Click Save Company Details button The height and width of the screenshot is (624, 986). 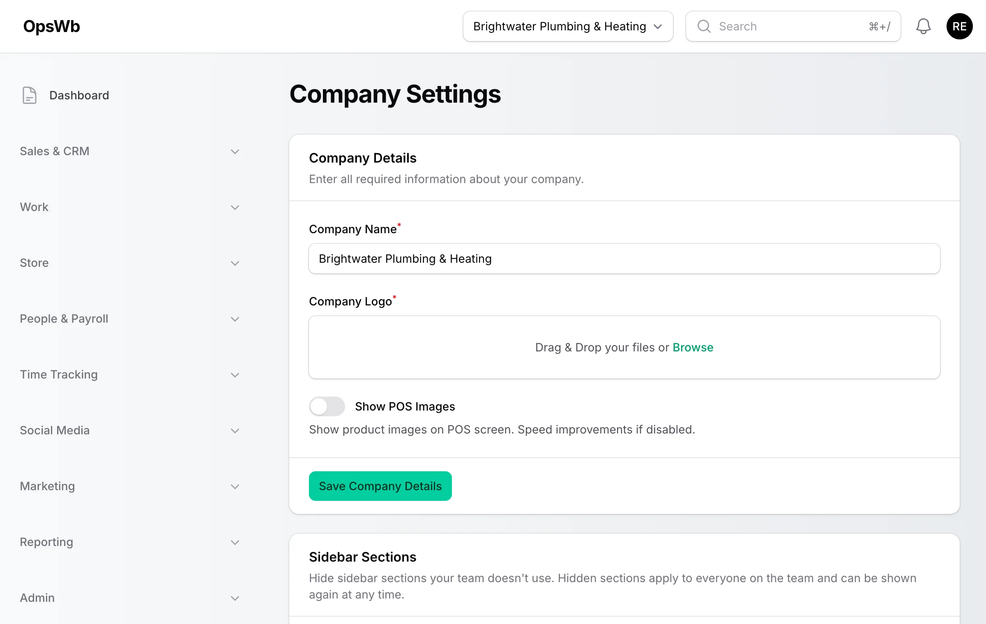[380, 486]
